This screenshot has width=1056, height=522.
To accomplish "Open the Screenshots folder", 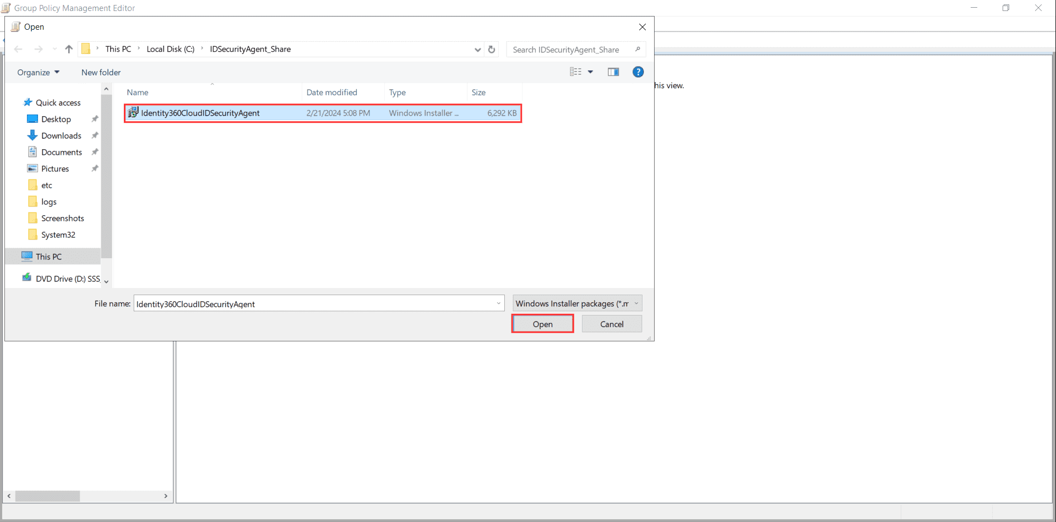I will click(63, 219).
